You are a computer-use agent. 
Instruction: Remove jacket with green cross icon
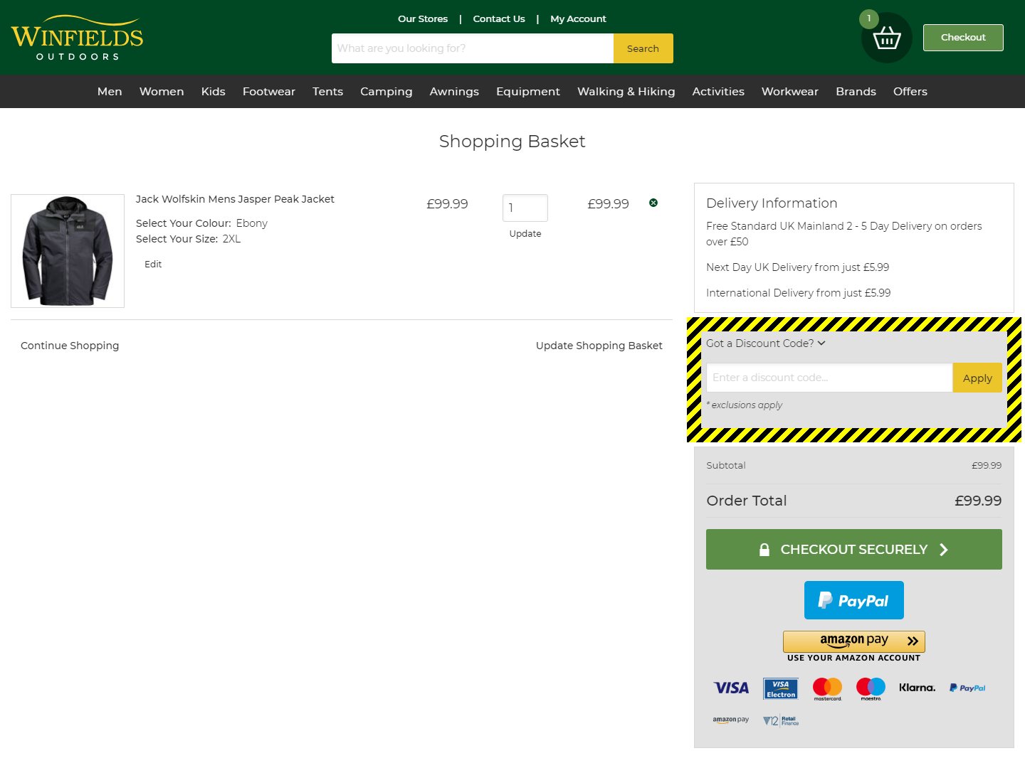pos(653,203)
